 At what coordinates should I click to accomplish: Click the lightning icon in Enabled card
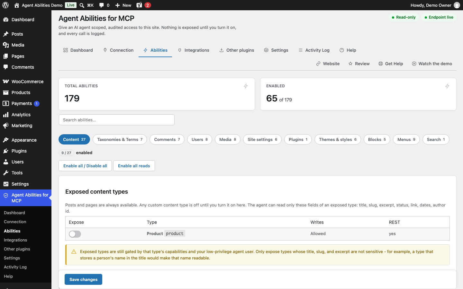tap(447, 86)
